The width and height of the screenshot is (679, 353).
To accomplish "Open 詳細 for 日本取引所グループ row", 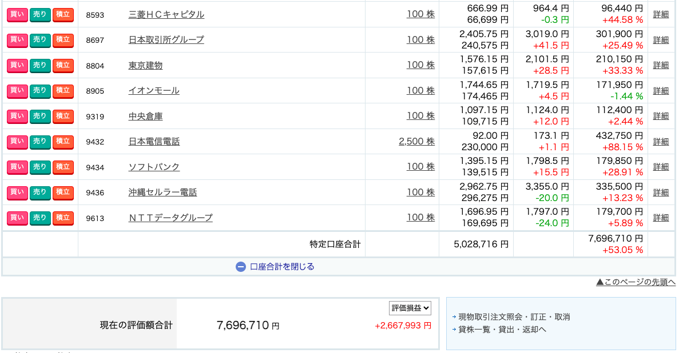I will [661, 40].
